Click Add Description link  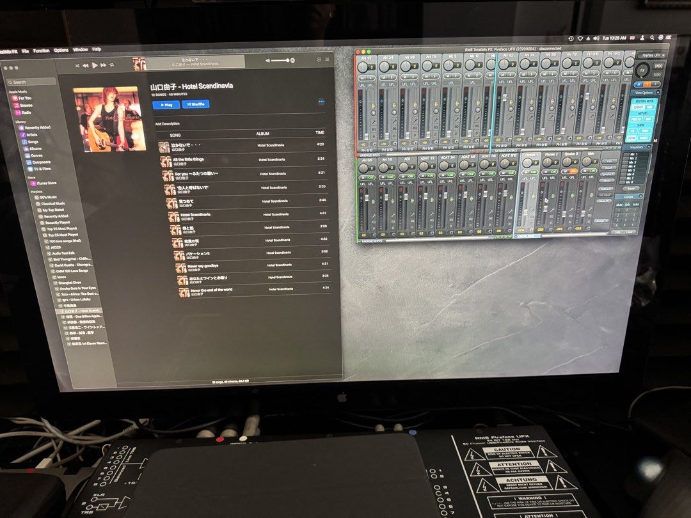point(168,124)
